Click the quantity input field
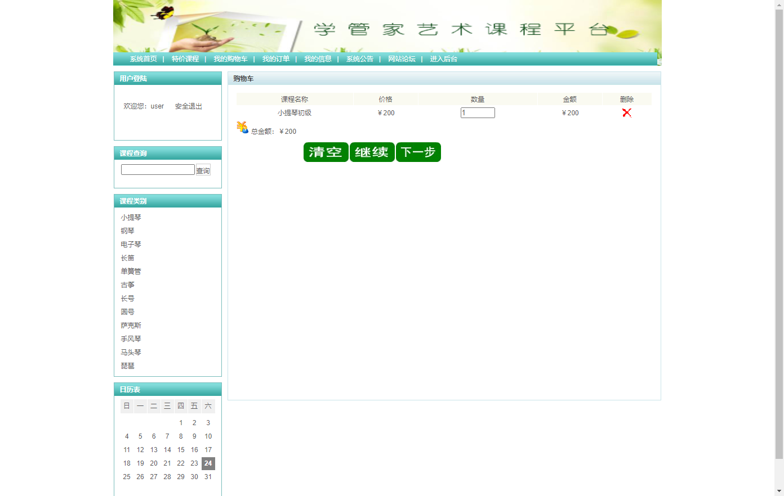Screen dimensions: 784x496 [x=477, y=113]
